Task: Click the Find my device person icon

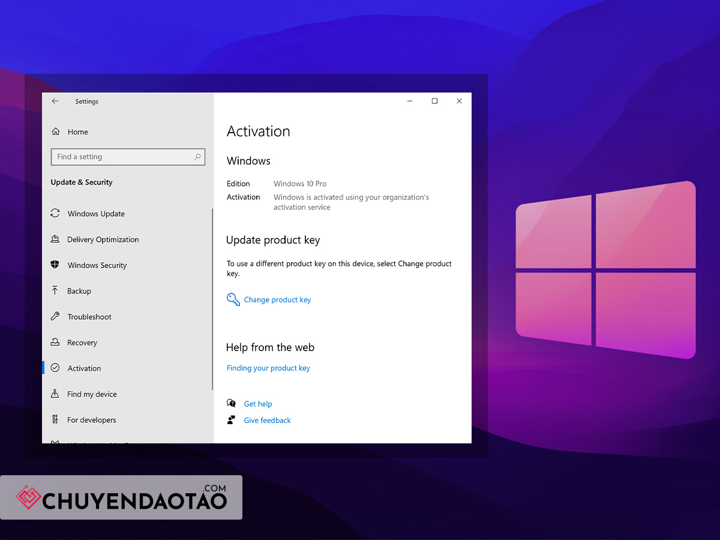Action: [x=55, y=394]
